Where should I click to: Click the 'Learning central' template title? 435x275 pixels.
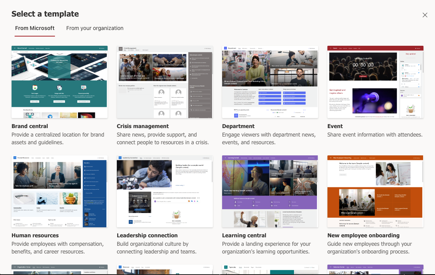click(244, 235)
